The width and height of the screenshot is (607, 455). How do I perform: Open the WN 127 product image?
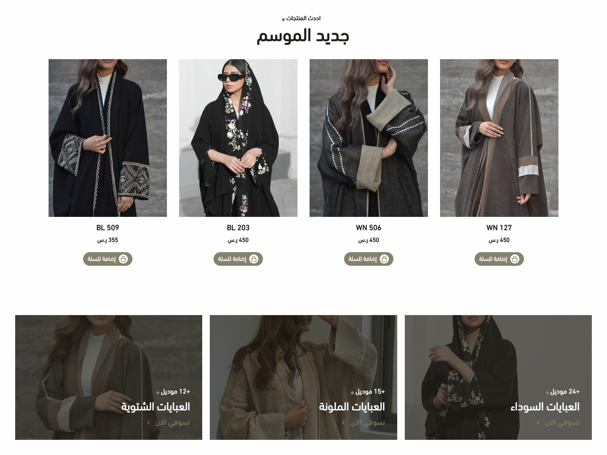tap(499, 138)
